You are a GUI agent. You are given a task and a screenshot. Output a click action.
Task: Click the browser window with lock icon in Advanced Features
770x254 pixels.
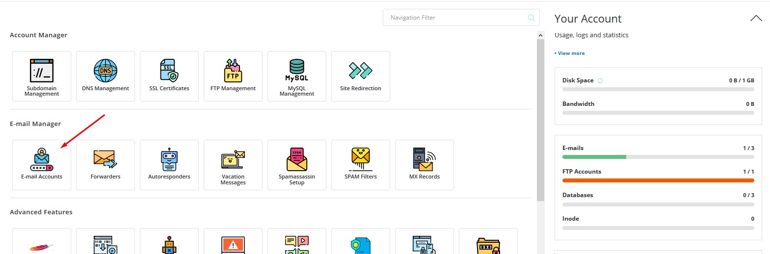tap(425, 245)
